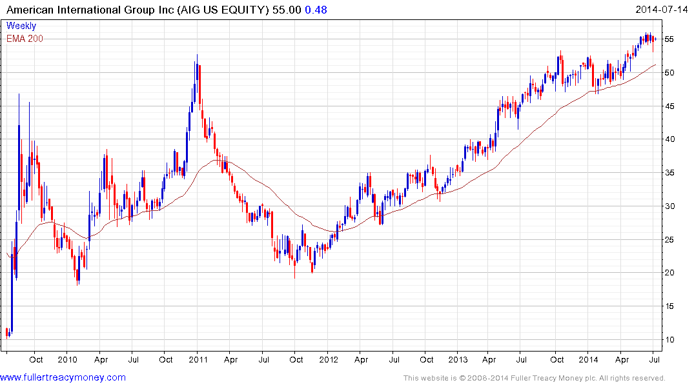Screen dimensions: 694x387
Task: Select the 2010 label on the time axis
Action: [67, 359]
